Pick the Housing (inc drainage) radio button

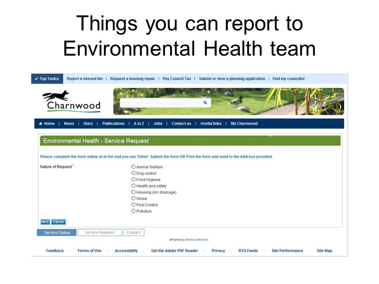[133, 192]
